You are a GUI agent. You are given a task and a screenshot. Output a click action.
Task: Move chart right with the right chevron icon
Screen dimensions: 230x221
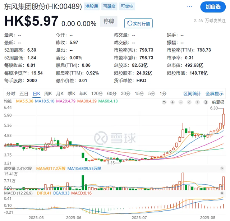(x=197, y=102)
